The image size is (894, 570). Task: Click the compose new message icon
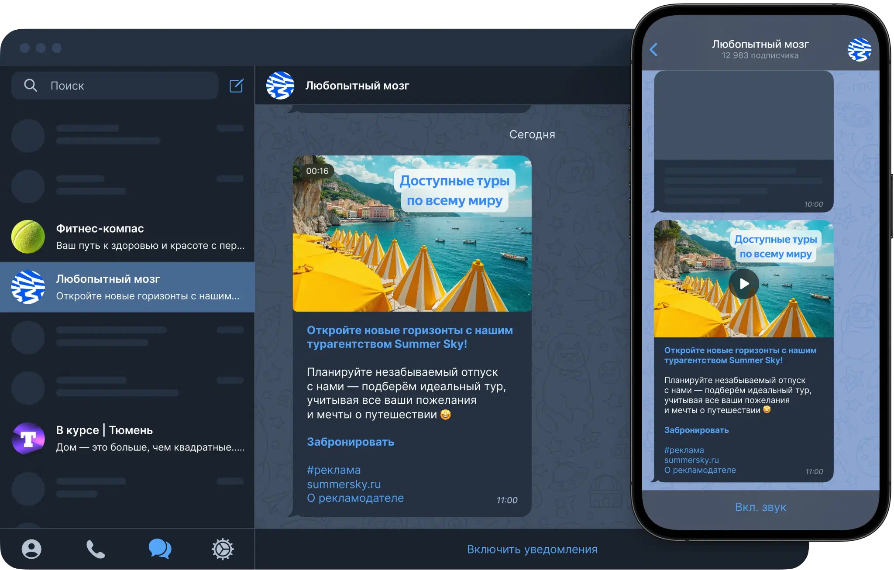(x=236, y=86)
